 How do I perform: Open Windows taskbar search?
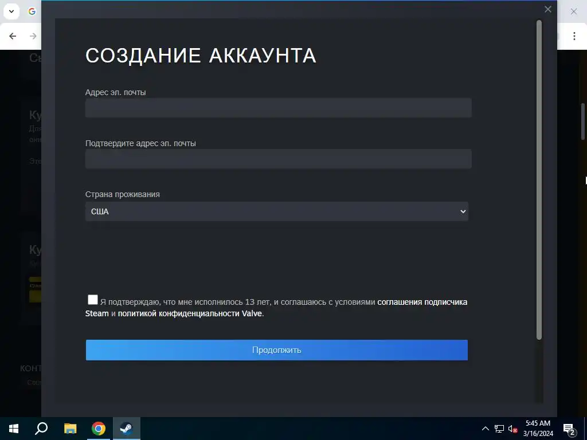tap(41, 429)
